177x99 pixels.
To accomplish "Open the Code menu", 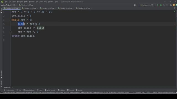I will click(x=26, y=2).
